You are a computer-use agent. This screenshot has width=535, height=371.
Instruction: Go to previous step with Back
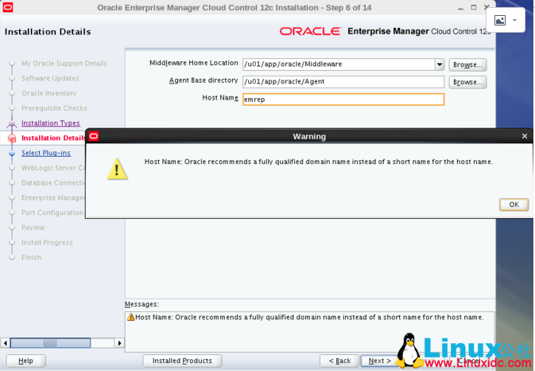[x=339, y=361]
